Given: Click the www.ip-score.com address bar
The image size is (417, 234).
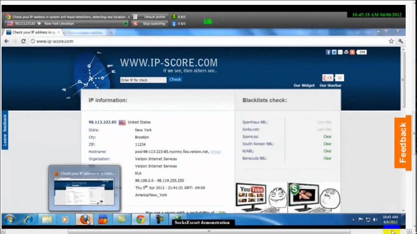Looking at the screenshot, I should tap(208, 41).
